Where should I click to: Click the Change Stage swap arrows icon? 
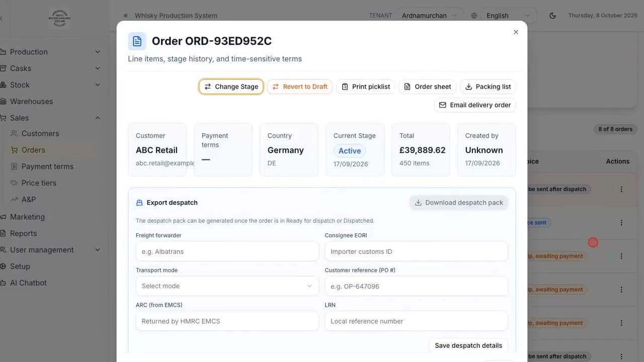click(x=207, y=86)
